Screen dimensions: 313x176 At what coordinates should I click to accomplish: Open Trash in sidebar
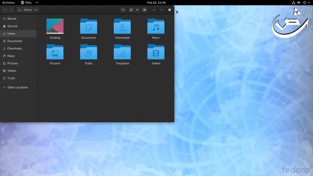coord(19,78)
